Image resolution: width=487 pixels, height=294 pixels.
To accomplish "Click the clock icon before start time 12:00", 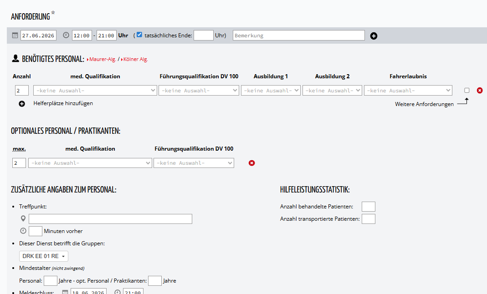I will tap(66, 35).
